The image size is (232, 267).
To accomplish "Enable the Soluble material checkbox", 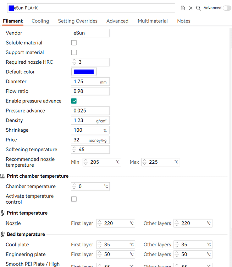I will point(74,43).
